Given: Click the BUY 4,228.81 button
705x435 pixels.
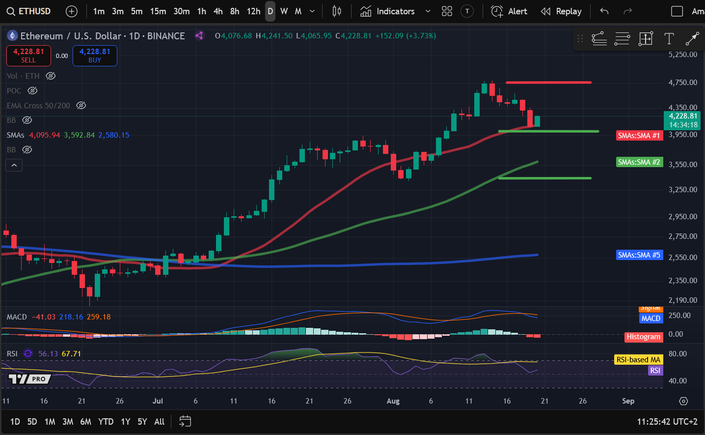Looking at the screenshot, I should click(95, 56).
